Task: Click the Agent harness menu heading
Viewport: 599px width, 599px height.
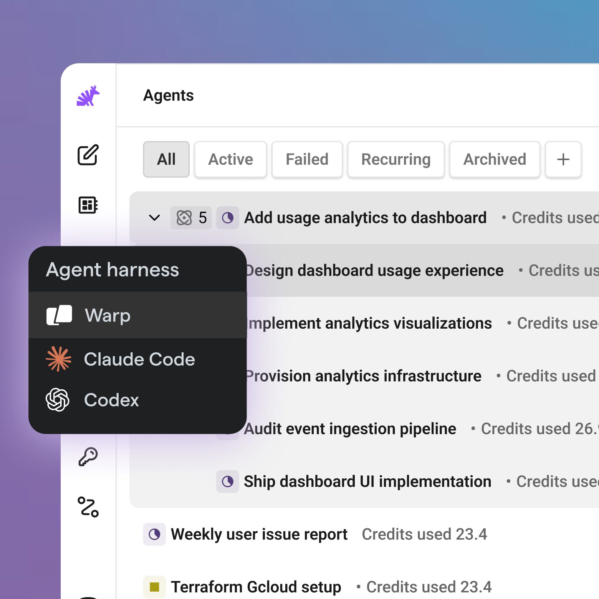Action: click(113, 270)
